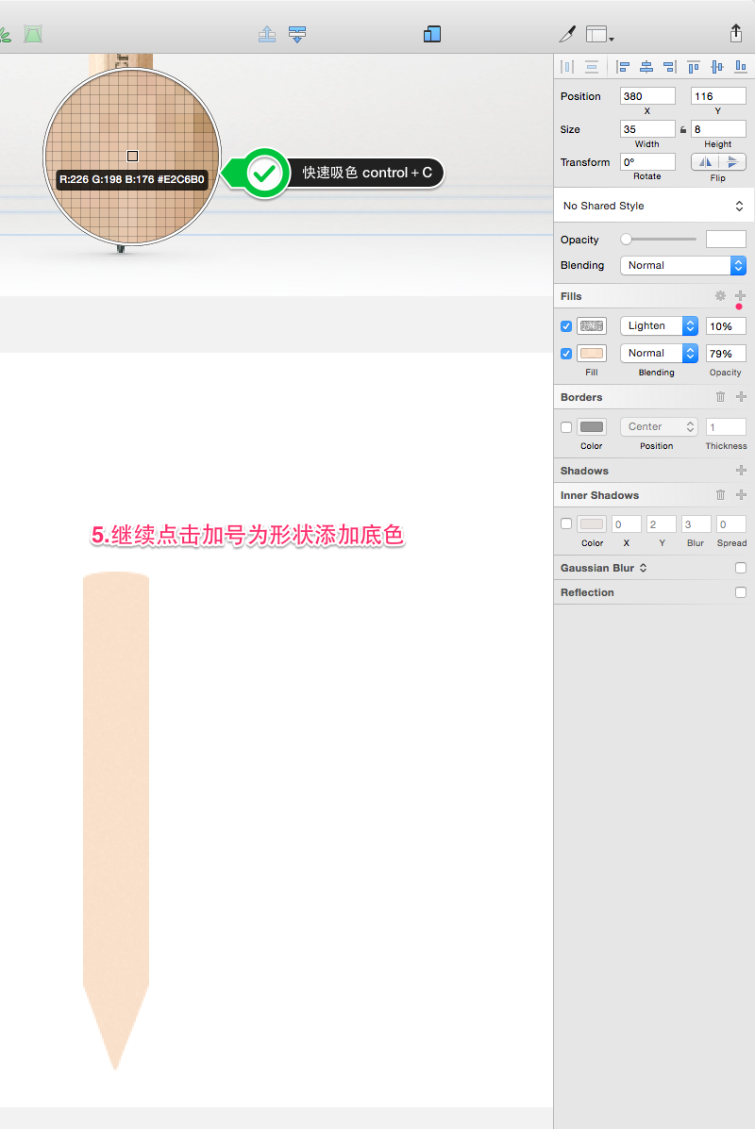This screenshot has width=755, height=1129.
Task: Click the inner shadow X field
Action: 626,524
